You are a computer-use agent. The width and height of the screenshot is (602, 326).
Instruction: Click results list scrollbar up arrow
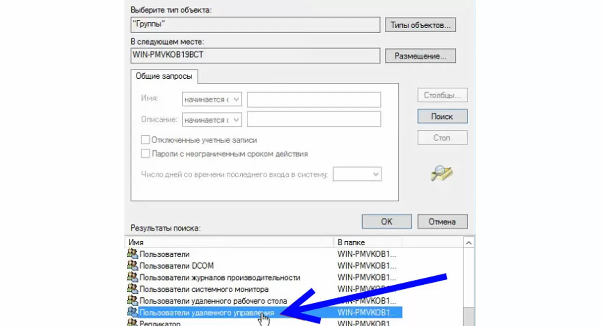[469, 243]
